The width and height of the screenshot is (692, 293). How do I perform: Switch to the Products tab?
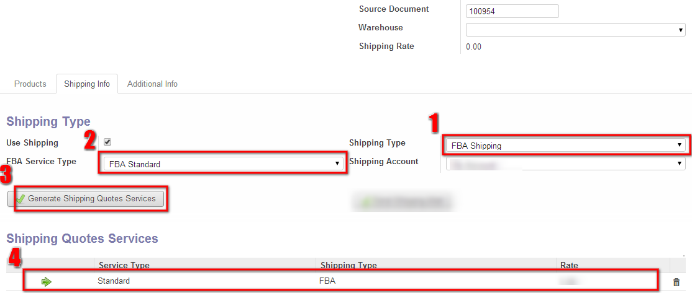click(30, 84)
